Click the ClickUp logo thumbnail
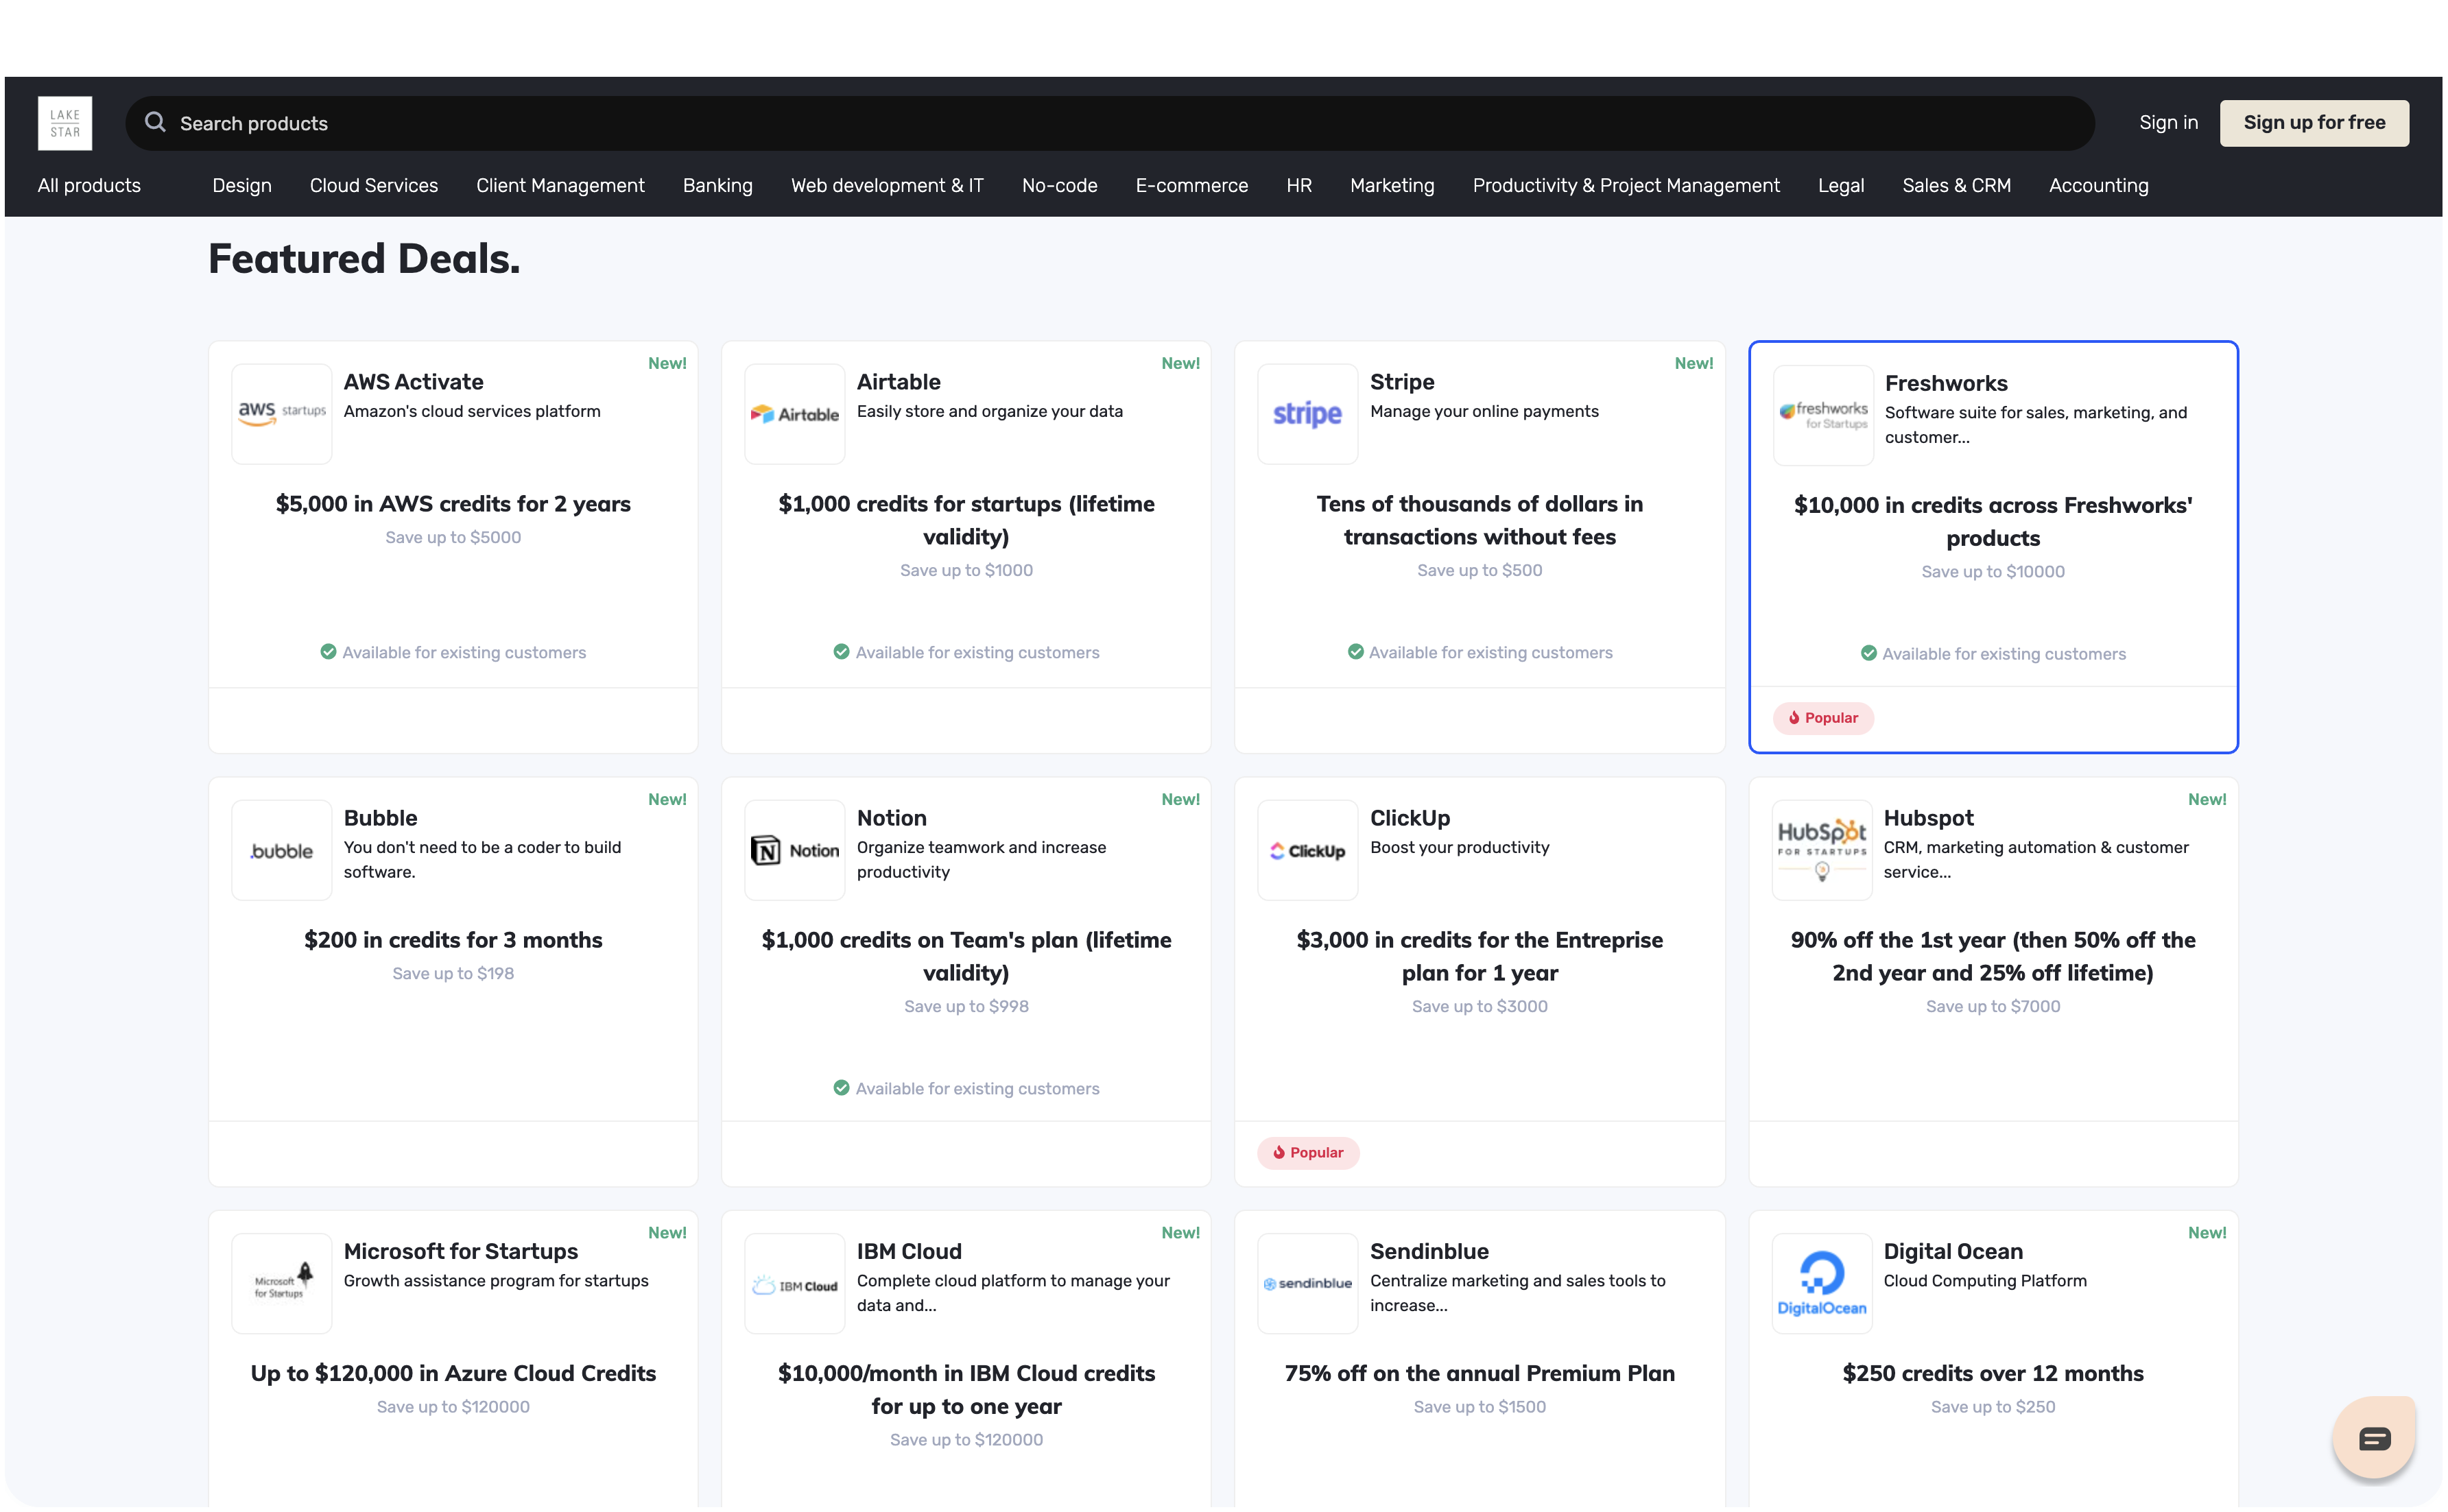 click(1307, 850)
